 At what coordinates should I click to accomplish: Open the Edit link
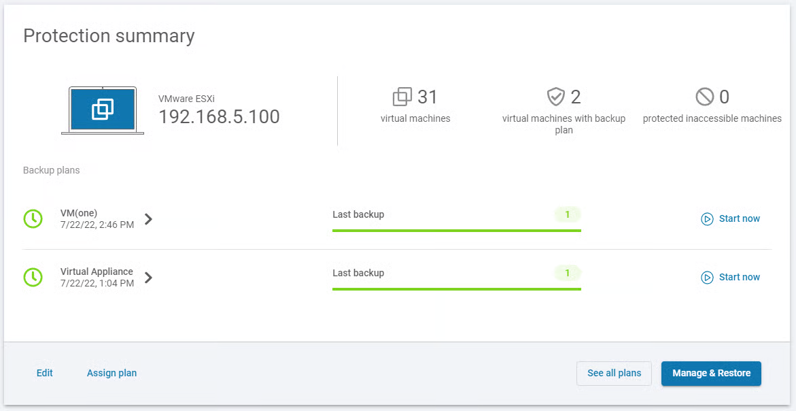45,373
